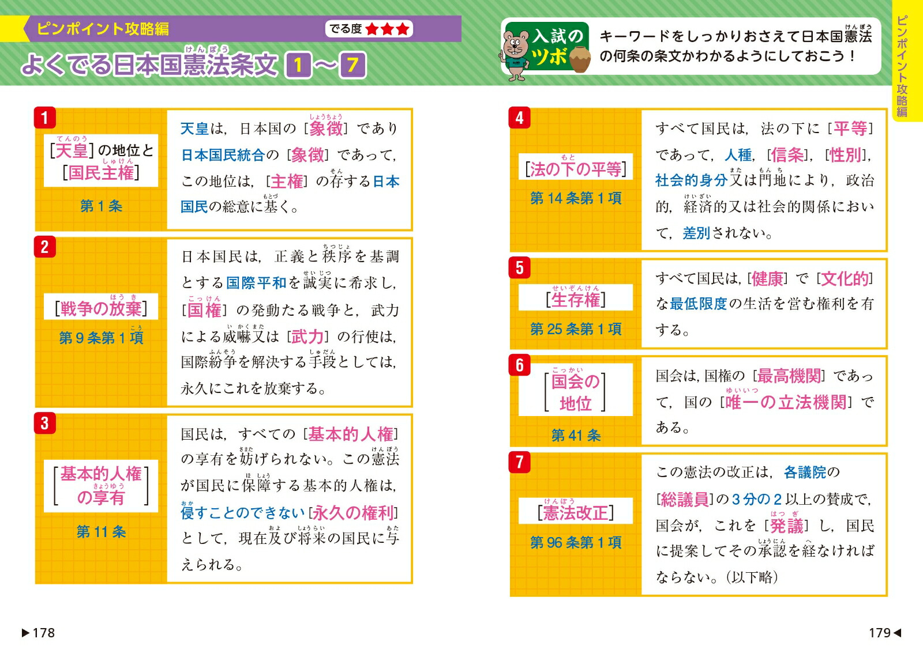Click the red number 3 badge
This screenshot has width=923, height=650.
pyautogui.click(x=44, y=423)
